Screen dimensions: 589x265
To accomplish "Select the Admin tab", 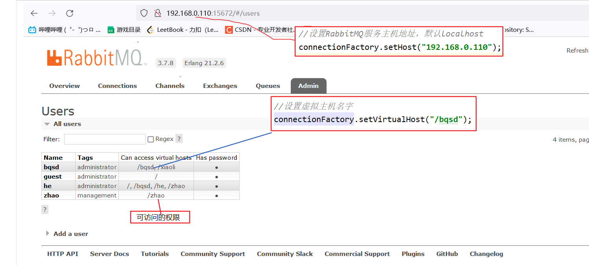I will tap(308, 86).
